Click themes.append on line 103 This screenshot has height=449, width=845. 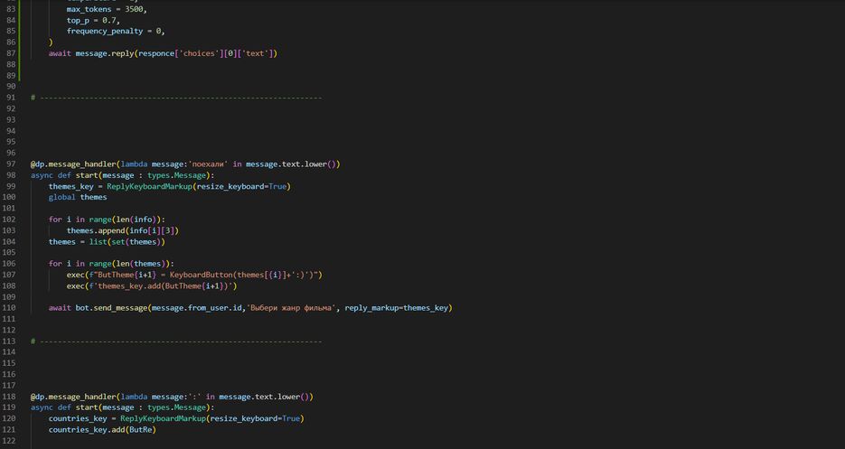[96, 230]
